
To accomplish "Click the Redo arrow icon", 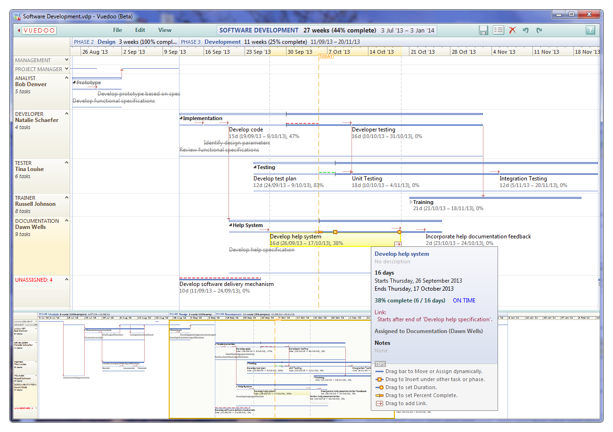I will 539,30.
